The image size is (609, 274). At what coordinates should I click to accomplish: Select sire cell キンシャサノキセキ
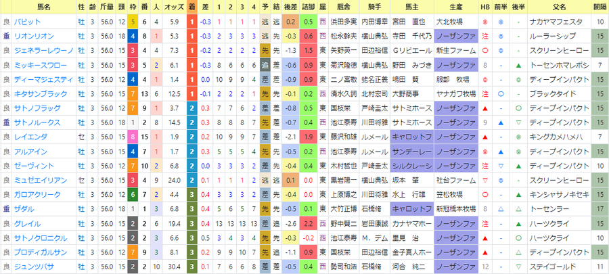[559, 194]
